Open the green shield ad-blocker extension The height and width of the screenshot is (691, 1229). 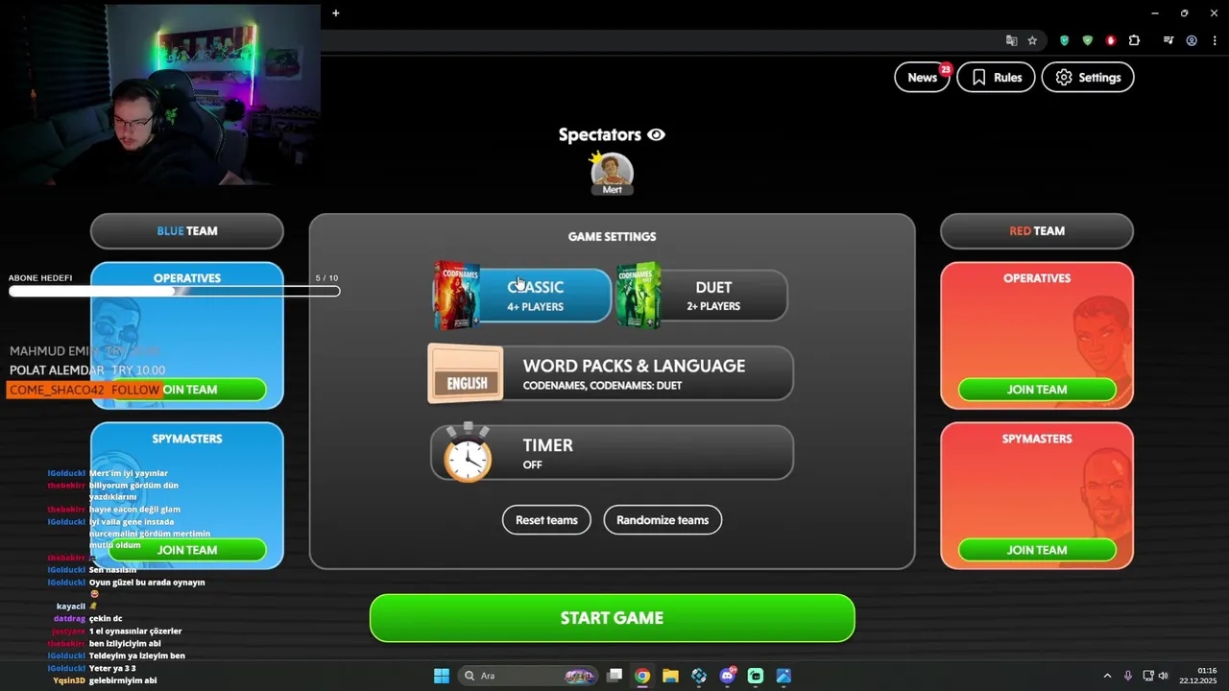[1087, 40]
